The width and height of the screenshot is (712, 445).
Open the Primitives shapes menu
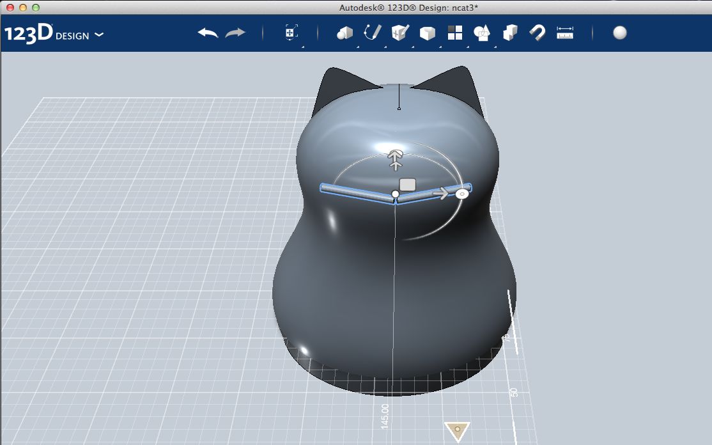344,33
